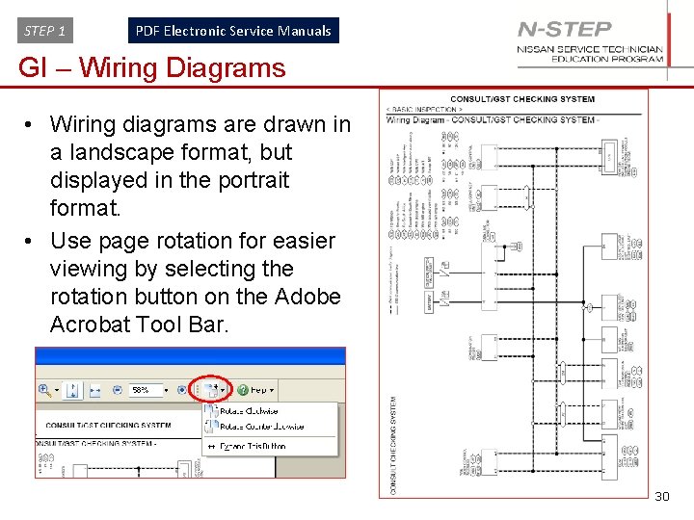Click the N-STEP logo
Image resolution: width=694 pixels, height=520 pixels.
click(564, 30)
